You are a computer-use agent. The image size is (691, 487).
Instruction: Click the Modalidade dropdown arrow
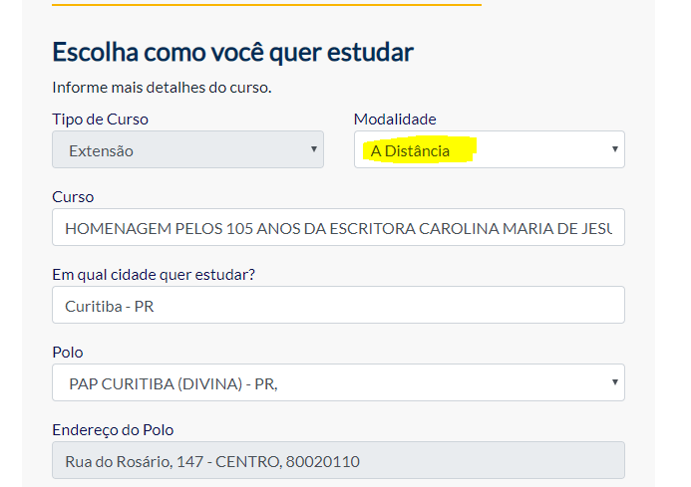[615, 149]
